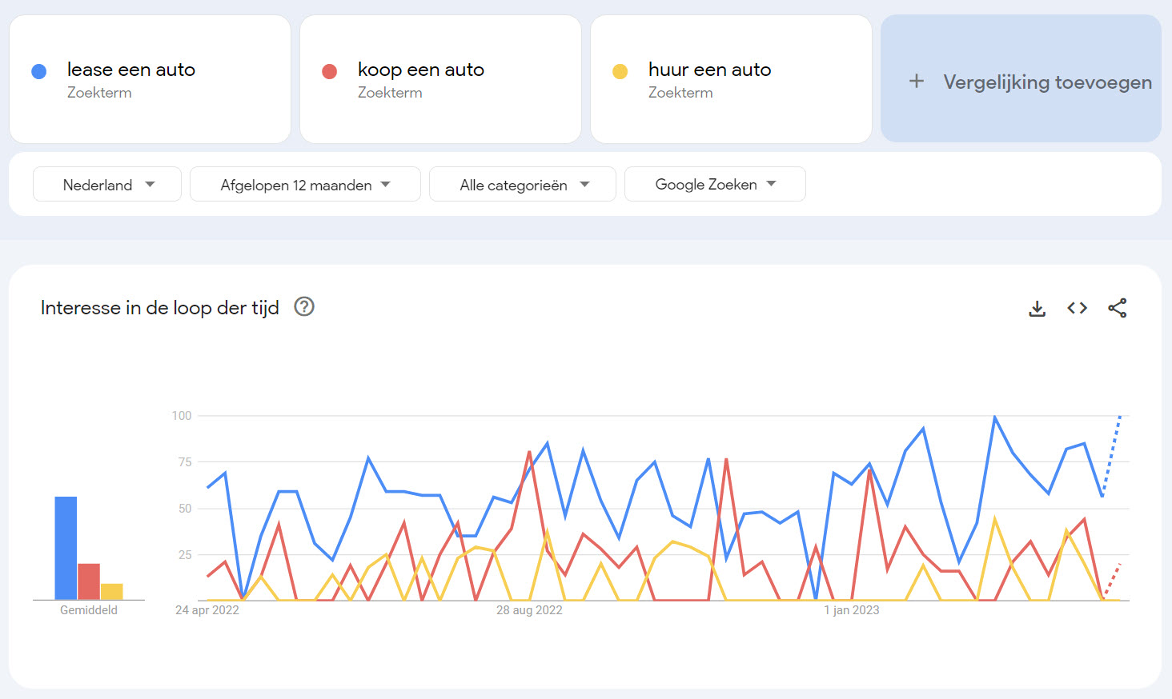Click blue dot of lease een auto
1172x699 pixels.
point(38,71)
